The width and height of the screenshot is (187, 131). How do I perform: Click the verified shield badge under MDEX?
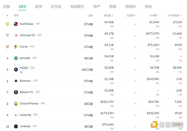pos(21,72)
